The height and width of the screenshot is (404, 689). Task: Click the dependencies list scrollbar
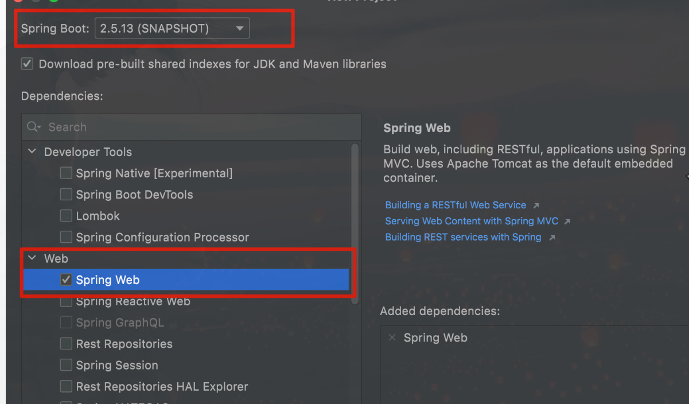click(355, 224)
